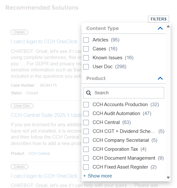Open the CCH OneClick result below CCH Central
177x188 pixels.
pyautogui.click(x=44, y=176)
